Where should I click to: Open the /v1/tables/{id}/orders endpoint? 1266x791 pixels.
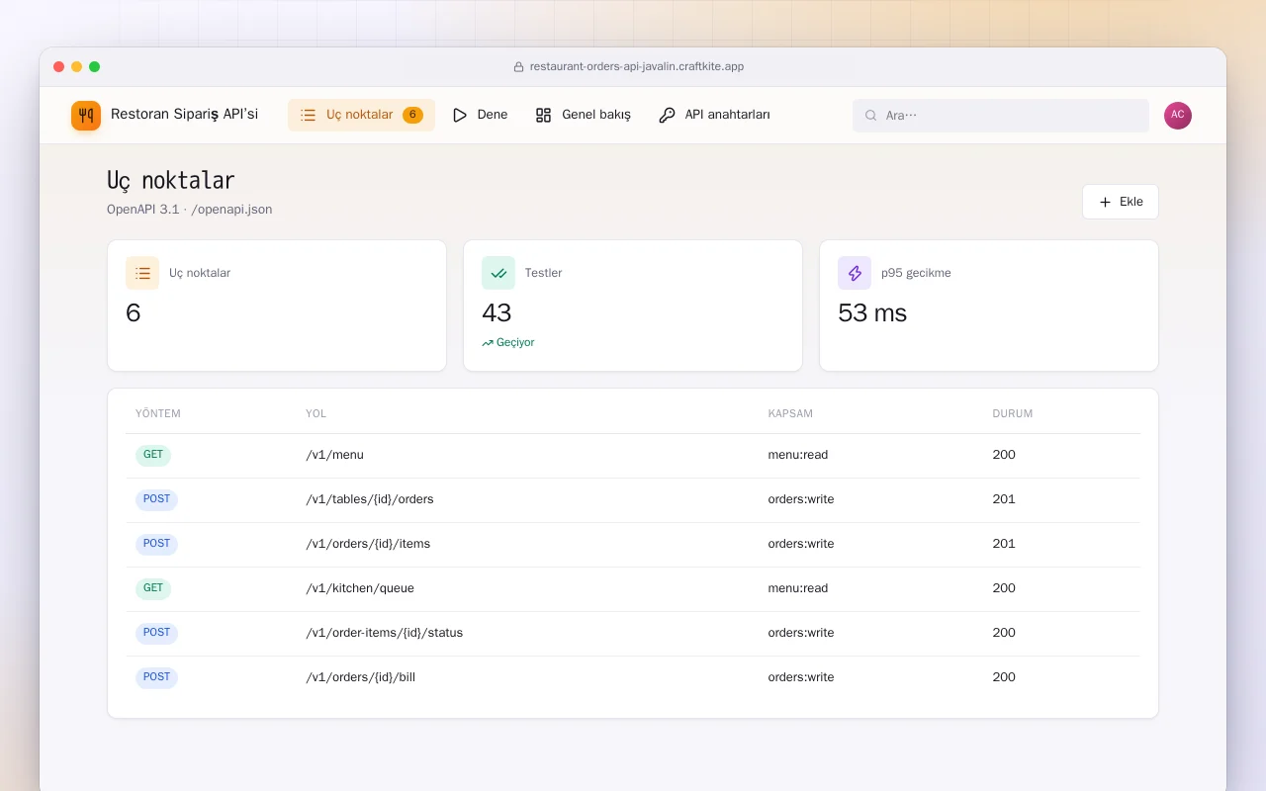coord(633,499)
